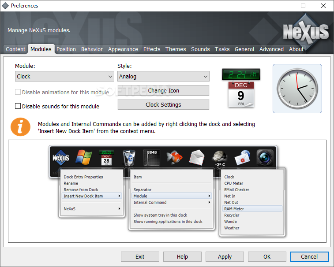Click the envelope with globe dock icon
The height and width of the screenshot is (267, 334).
tap(242, 158)
